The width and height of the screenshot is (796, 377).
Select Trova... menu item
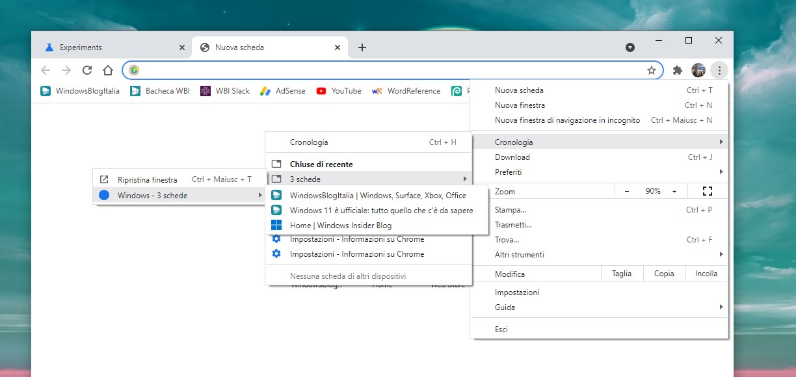[599, 240]
